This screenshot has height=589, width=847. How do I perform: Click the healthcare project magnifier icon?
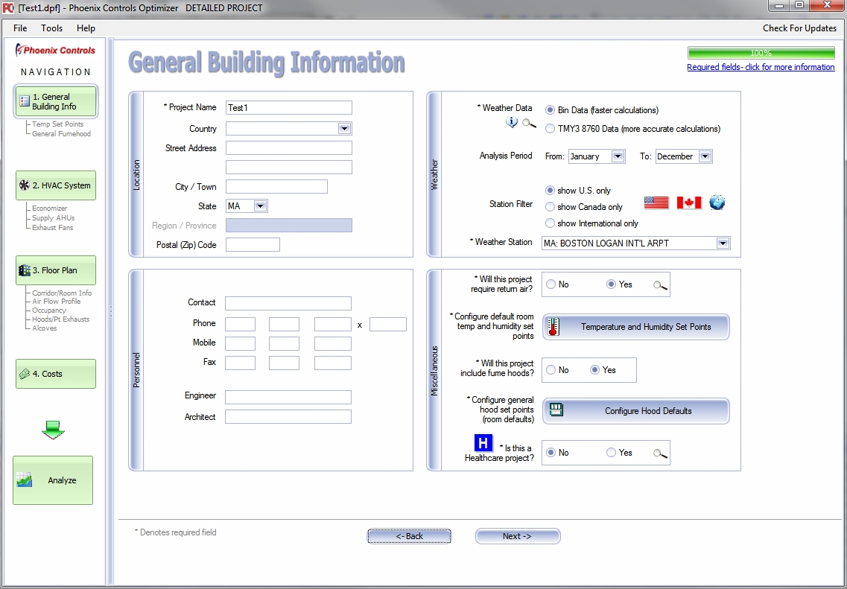coord(660,453)
